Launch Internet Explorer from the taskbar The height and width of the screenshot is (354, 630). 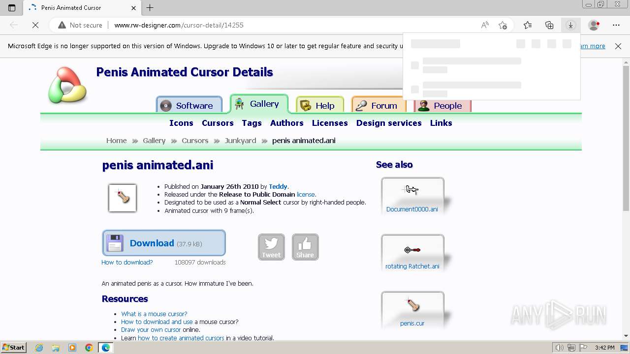pyautogui.click(x=39, y=348)
